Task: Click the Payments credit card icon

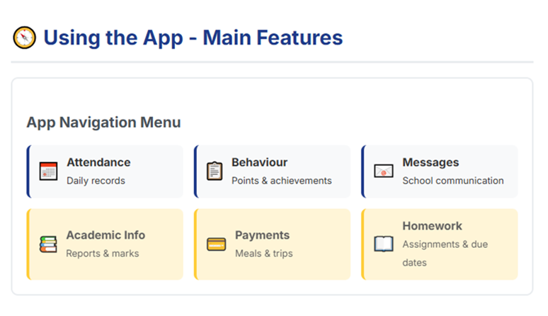Action: [x=217, y=244]
